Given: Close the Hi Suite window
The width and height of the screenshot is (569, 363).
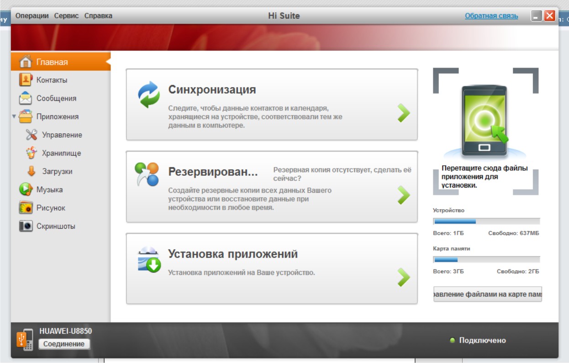Looking at the screenshot, I should (549, 16).
